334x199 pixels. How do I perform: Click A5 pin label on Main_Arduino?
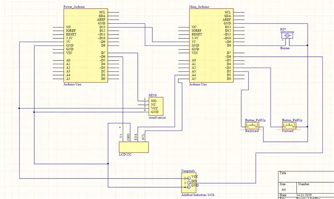click(x=194, y=79)
